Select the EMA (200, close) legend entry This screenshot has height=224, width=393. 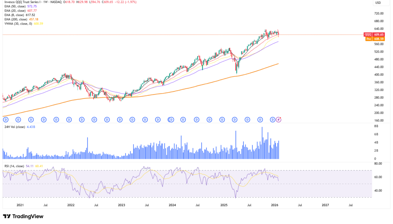17,19
